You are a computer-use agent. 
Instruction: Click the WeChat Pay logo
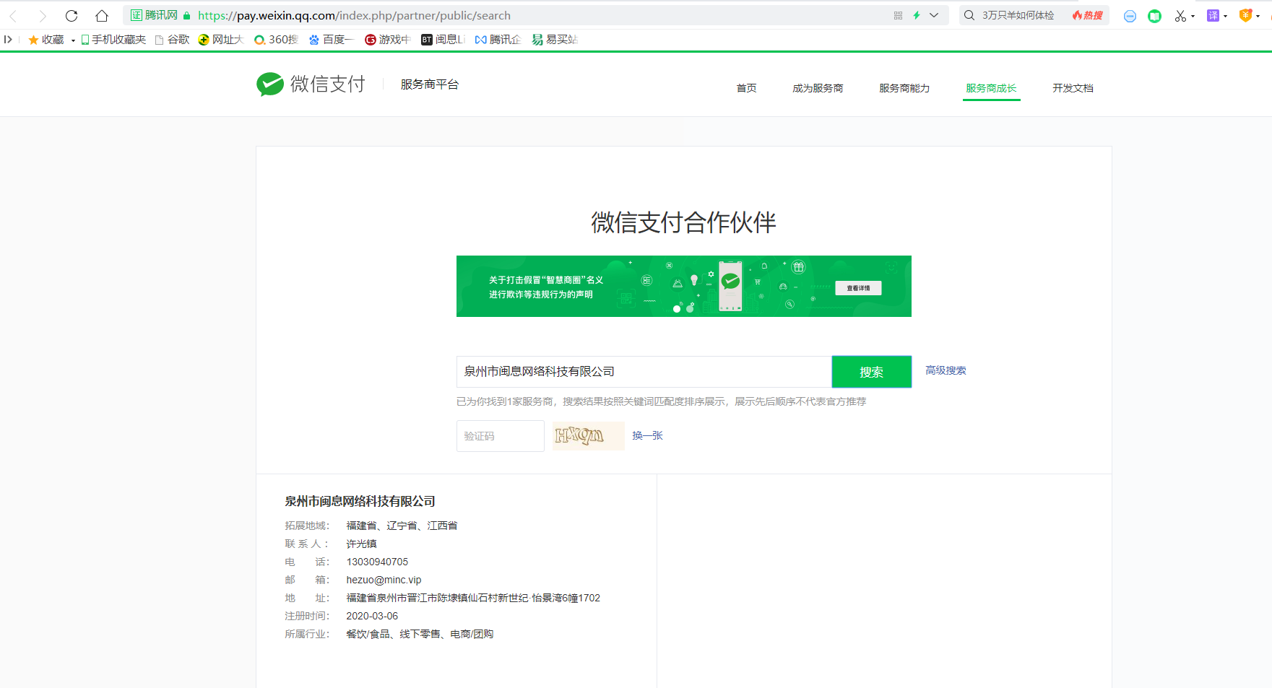pyautogui.click(x=311, y=84)
